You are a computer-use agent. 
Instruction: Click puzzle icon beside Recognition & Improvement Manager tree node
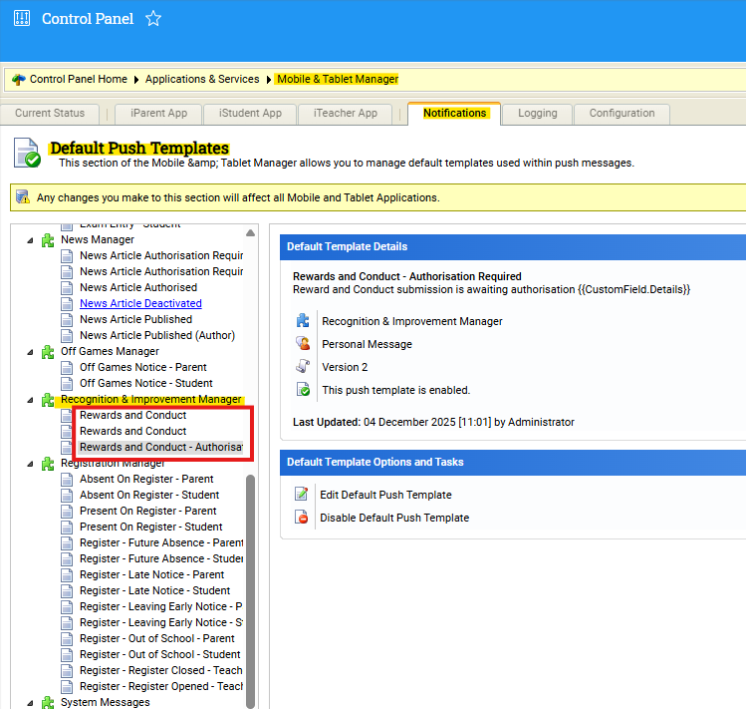pyautogui.click(x=48, y=400)
